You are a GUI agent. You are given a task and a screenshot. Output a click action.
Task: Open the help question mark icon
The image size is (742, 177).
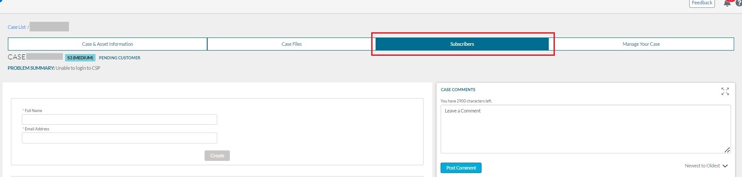point(739,3)
